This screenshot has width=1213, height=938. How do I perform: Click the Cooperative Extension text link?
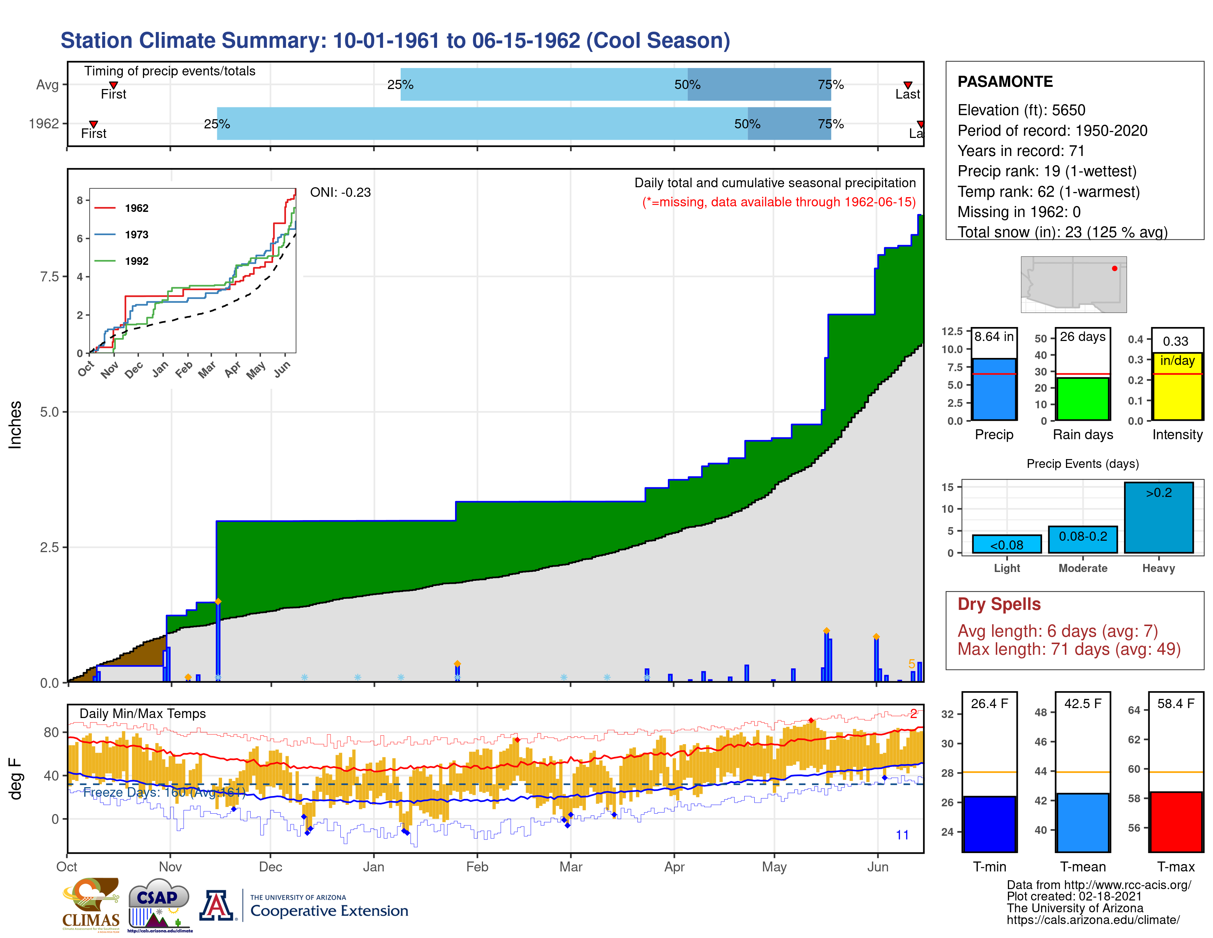tap(329, 911)
